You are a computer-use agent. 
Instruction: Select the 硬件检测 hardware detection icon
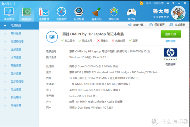[x=26, y=12]
